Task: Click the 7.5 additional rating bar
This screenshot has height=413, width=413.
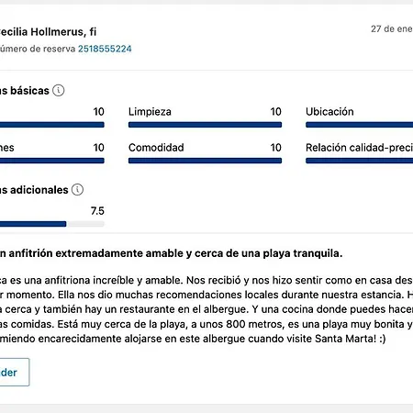Action: point(52,224)
